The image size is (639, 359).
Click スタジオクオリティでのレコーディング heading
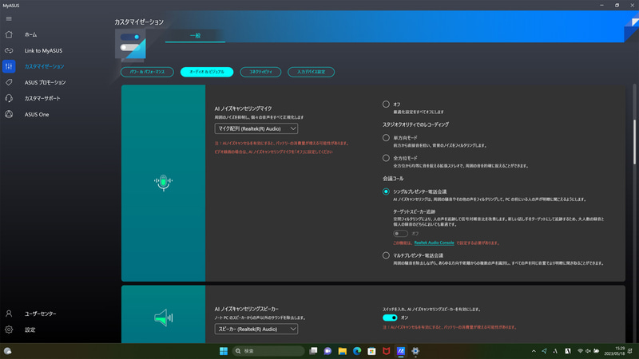pos(415,124)
